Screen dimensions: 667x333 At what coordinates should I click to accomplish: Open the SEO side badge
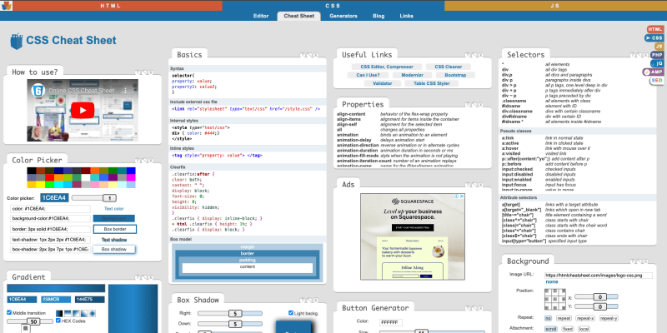pos(657,80)
